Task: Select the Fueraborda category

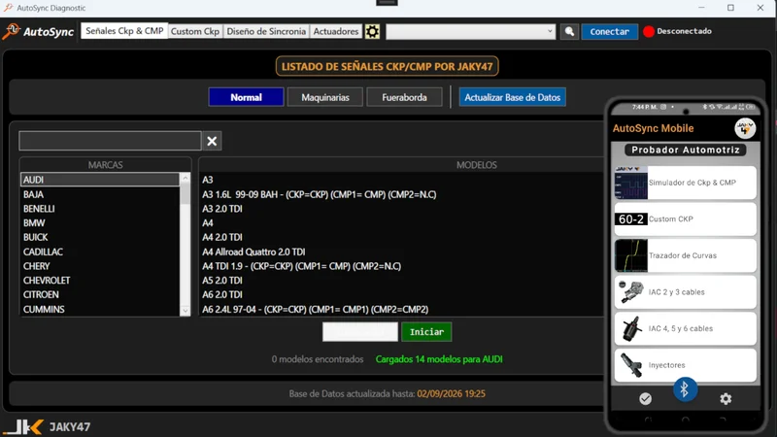Action: click(x=404, y=98)
